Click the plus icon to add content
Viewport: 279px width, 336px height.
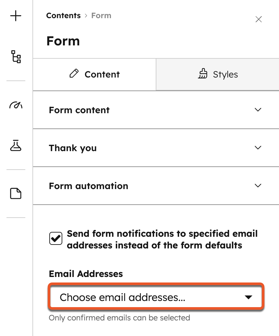[15, 16]
